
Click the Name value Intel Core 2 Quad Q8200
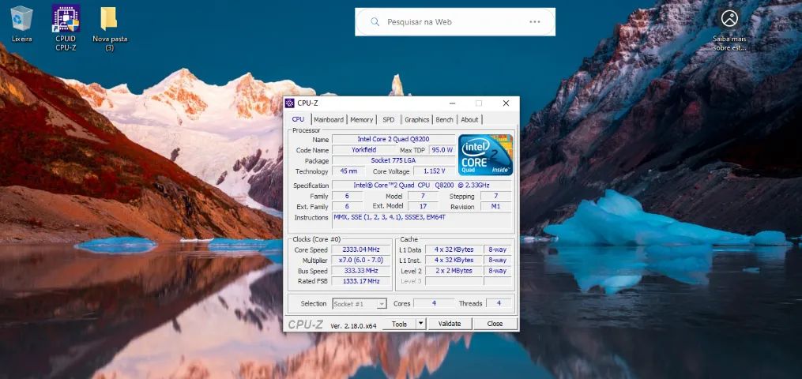tap(393, 139)
